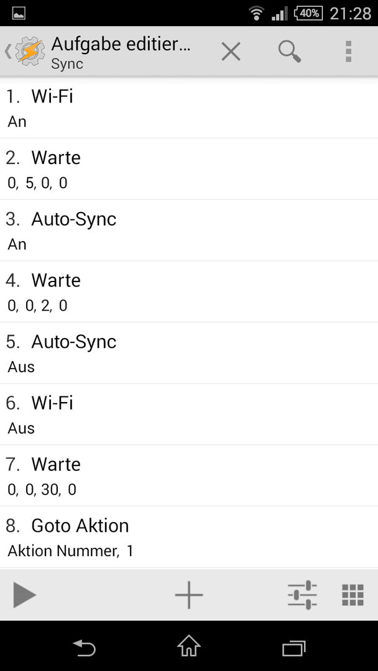
Task: Open action 6 Wi-Fi Aus
Action: coord(189,414)
